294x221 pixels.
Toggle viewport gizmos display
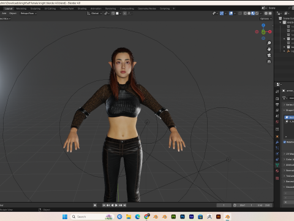222,14
